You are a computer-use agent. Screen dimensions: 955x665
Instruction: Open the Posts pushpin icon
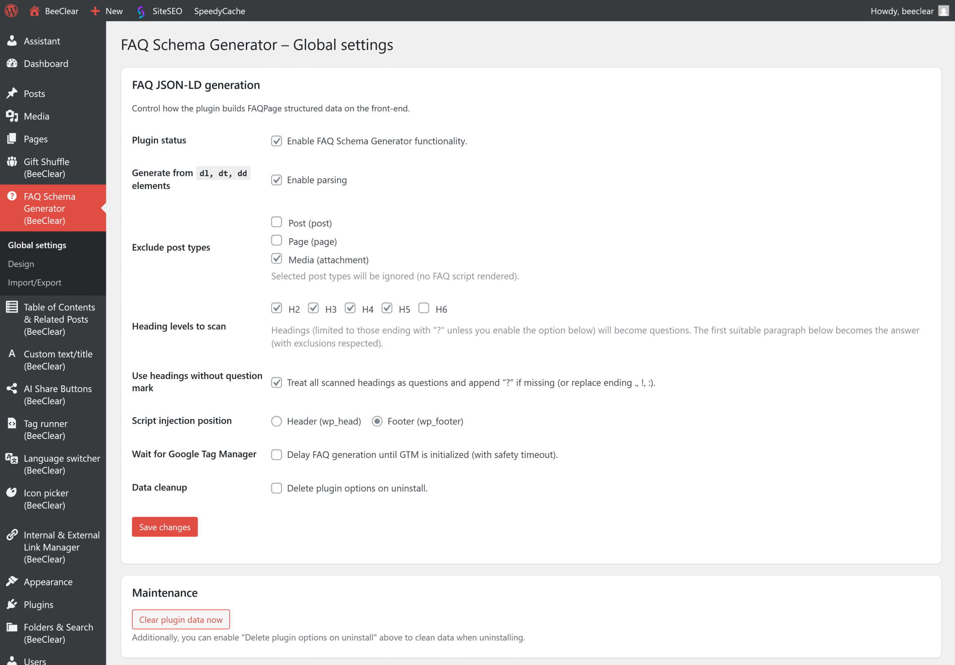12,93
